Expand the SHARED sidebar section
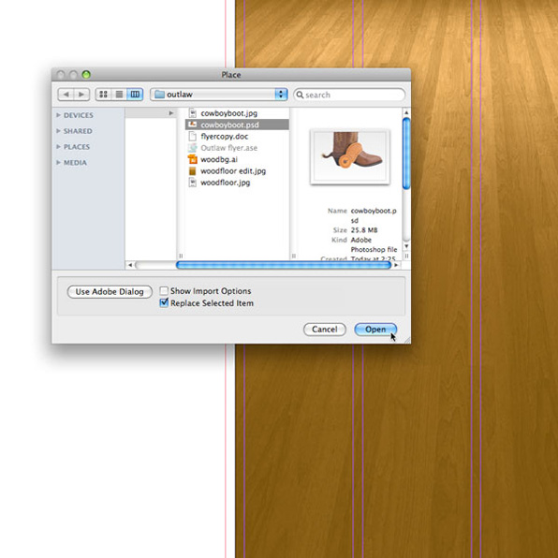This screenshot has height=558, width=558. tap(58, 131)
